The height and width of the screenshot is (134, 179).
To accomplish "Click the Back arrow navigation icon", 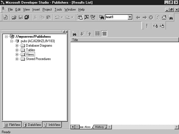I will tap(138, 17).
